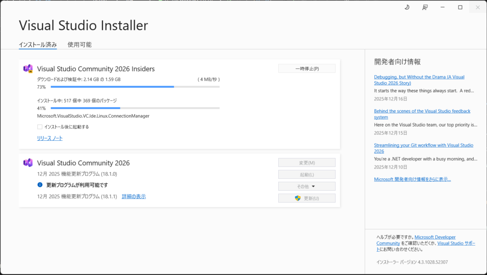
Task: Click the 起動(L) button
Action: coord(307,175)
